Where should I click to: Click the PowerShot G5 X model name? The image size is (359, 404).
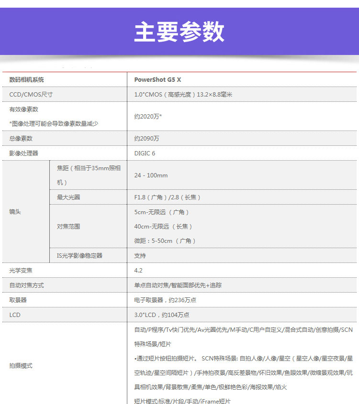[157, 80]
